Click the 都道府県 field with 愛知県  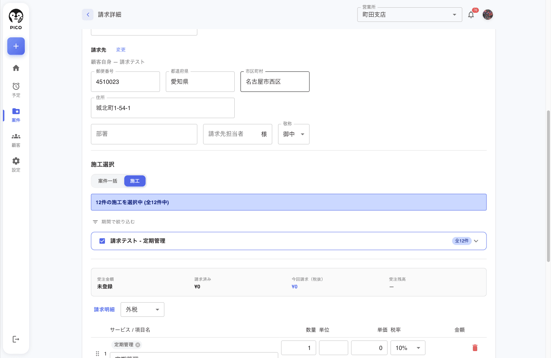point(200,82)
